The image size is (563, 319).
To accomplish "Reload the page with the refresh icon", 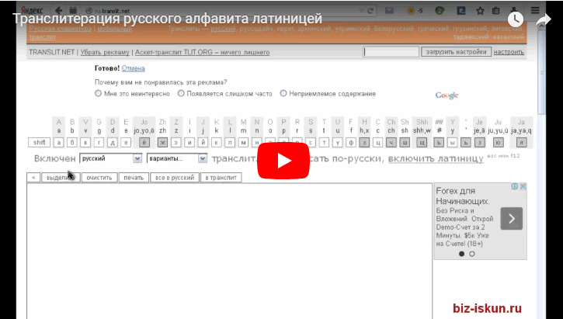I will tap(370, 11).
